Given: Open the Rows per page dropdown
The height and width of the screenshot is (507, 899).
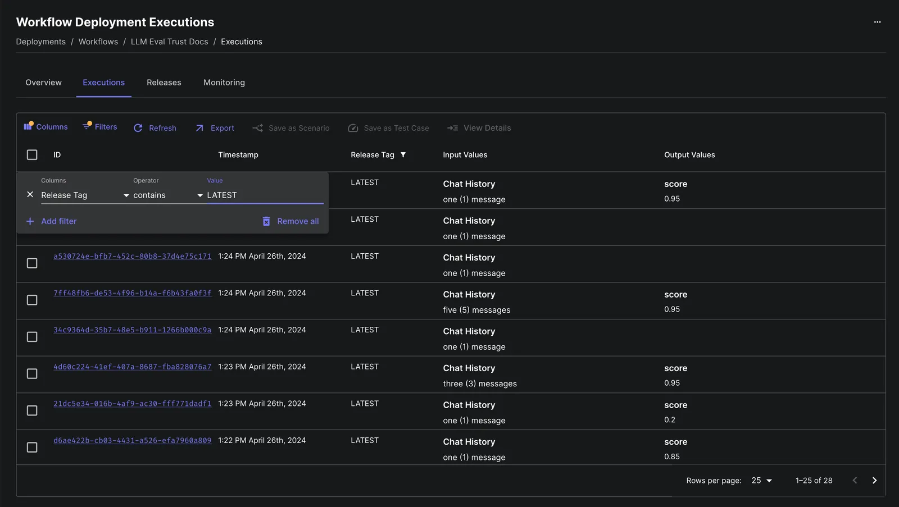Looking at the screenshot, I should (762, 481).
